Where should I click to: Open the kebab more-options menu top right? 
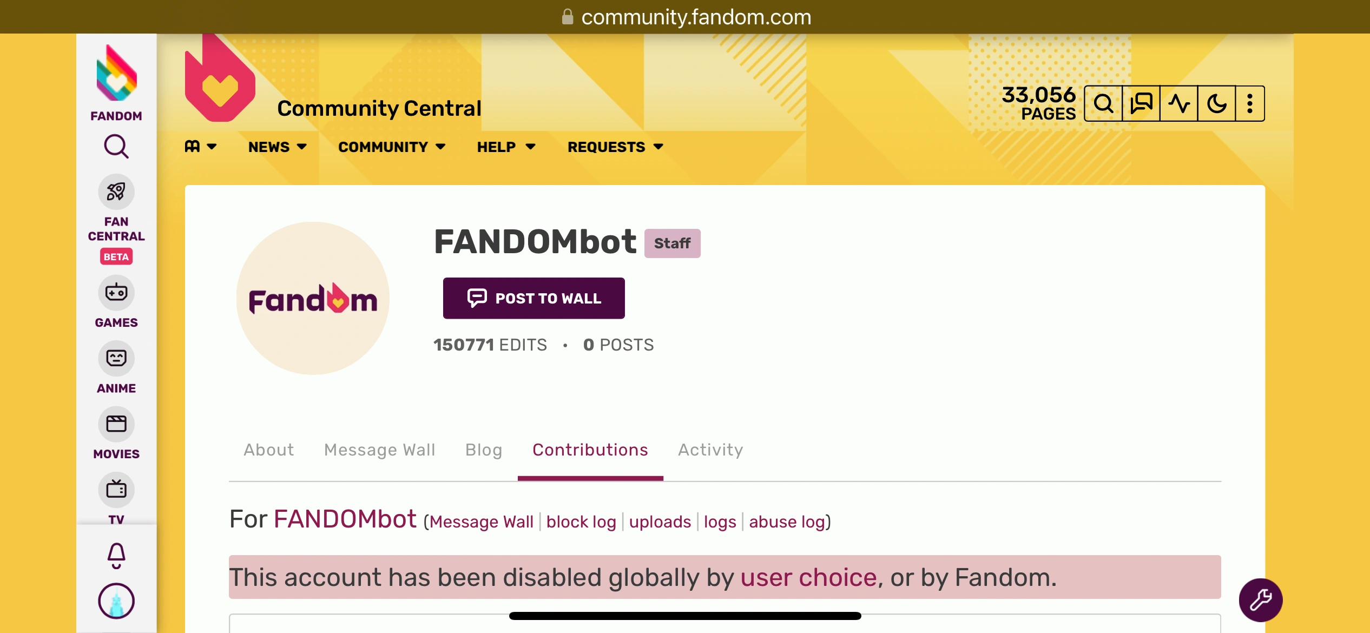1250,103
